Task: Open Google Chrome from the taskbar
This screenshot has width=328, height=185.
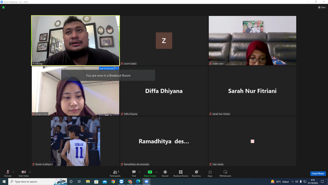Action: click(x=113, y=181)
